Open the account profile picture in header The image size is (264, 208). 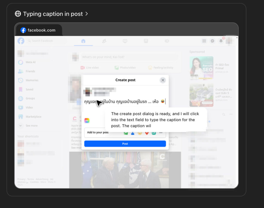pos(229,41)
